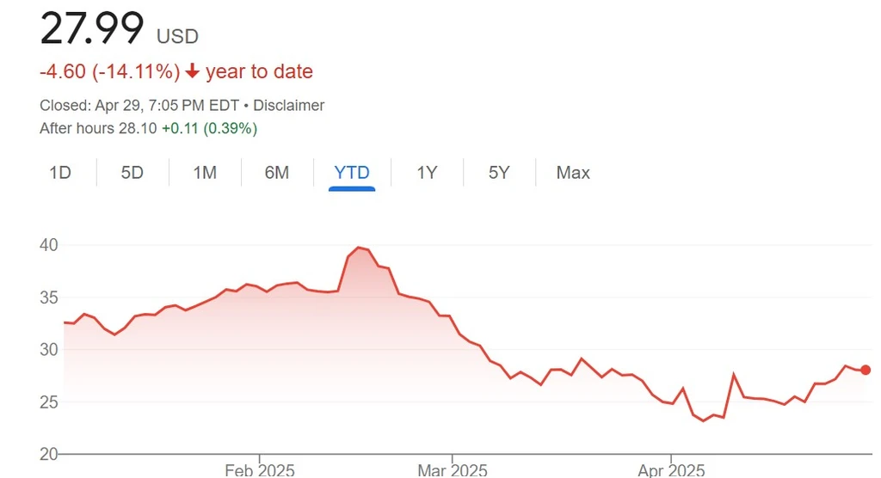Switch to the 1D time range tab
The width and height of the screenshot is (881, 478).
(60, 173)
